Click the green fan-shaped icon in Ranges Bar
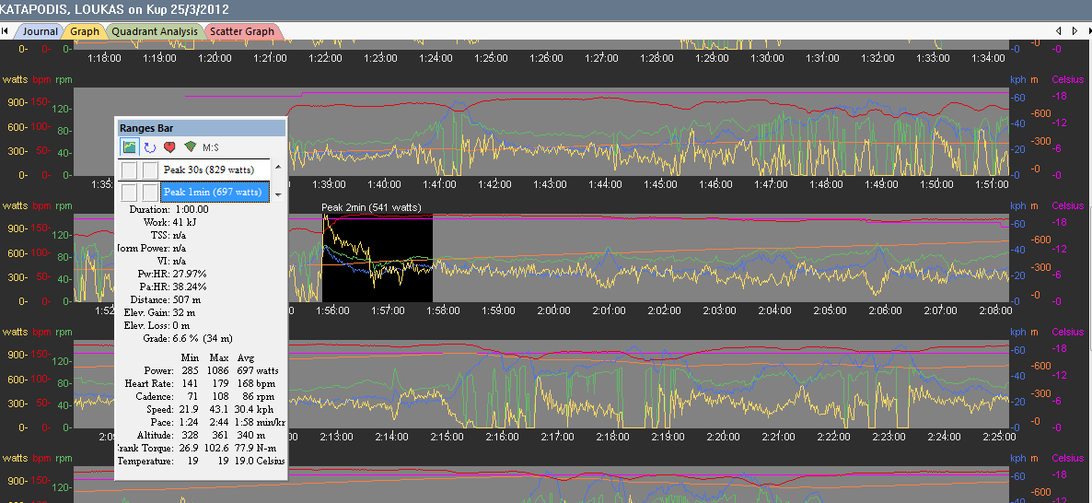Viewport: 1092px width, 503px height. 190,146
